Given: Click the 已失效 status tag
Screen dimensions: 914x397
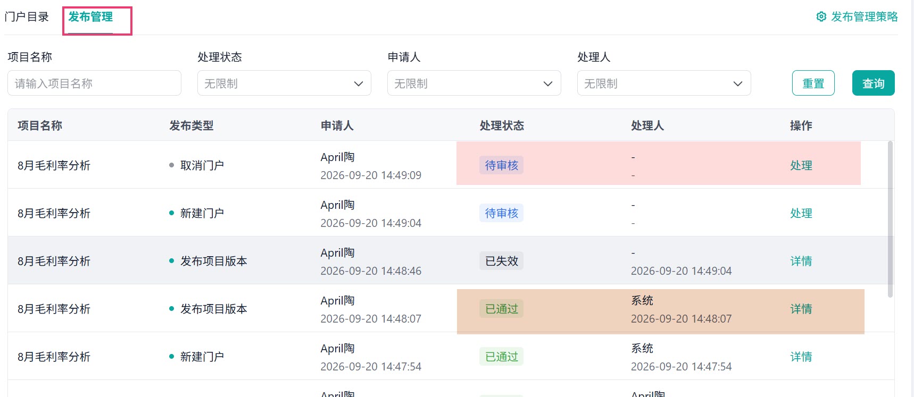Looking at the screenshot, I should point(501,261).
